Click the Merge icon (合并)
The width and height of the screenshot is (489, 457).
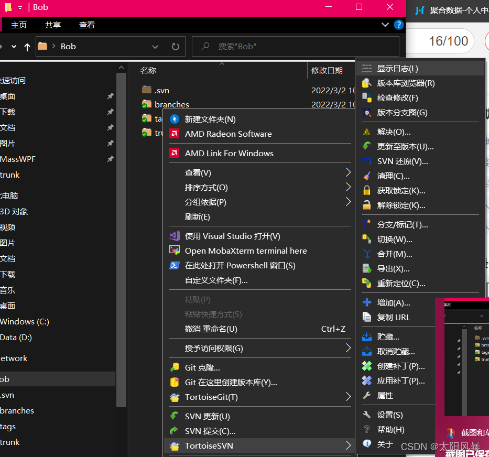pyautogui.click(x=367, y=254)
